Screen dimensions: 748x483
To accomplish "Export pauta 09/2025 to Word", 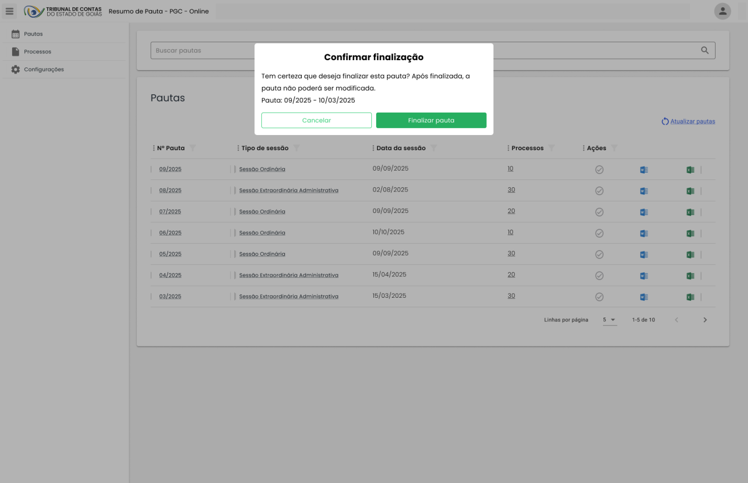I will click(644, 170).
